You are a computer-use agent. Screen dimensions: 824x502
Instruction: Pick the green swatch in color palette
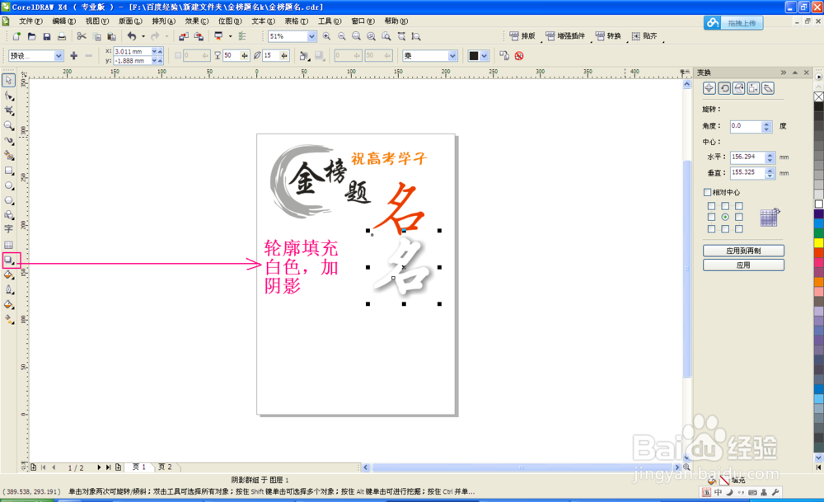tap(819, 232)
